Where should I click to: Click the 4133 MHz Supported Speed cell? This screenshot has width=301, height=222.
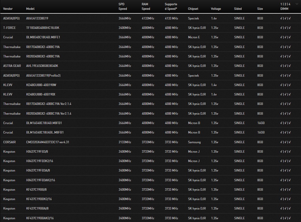(171, 19)
